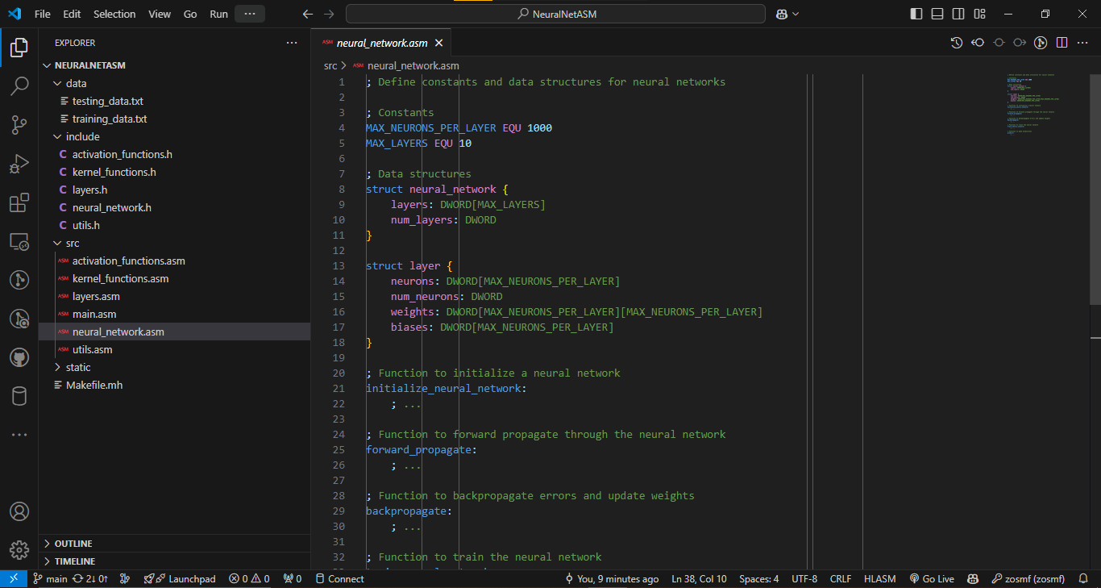Open the Source Control view

click(x=19, y=124)
